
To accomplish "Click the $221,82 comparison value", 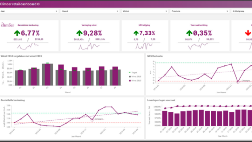I will point(18,39).
